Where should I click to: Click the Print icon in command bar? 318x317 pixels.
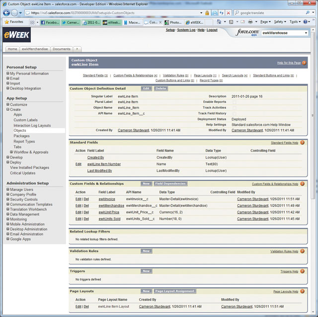coord(250,22)
